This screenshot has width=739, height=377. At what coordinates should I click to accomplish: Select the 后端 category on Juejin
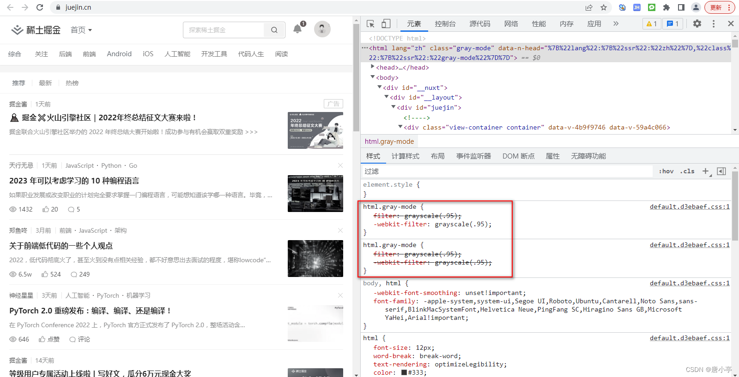click(66, 54)
